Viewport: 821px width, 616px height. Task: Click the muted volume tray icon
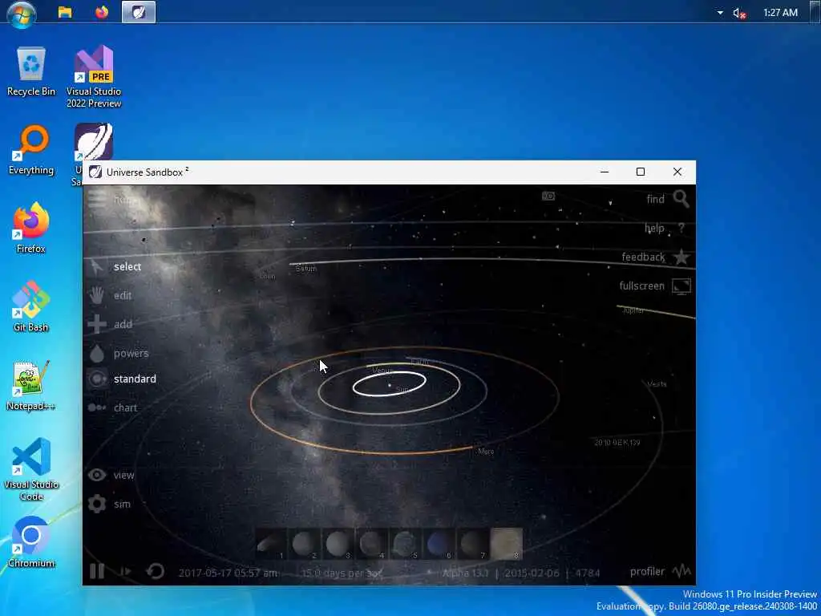tap(738, 13)
